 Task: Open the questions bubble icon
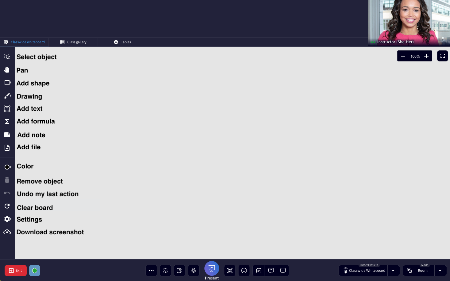click(271, 271)
